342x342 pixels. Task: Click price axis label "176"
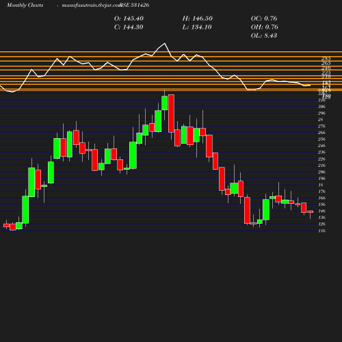(321, 192)
